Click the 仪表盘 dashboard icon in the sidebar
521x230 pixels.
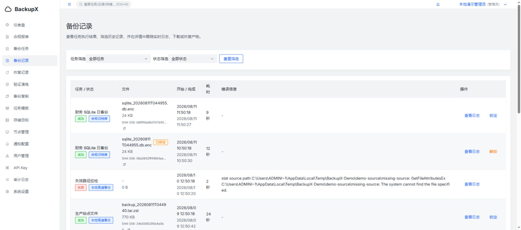tap(7, 25)
